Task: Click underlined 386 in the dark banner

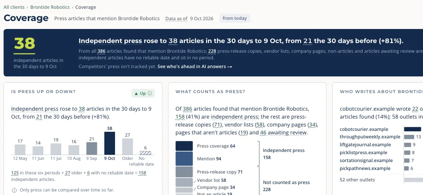Action: coord(101,51)
